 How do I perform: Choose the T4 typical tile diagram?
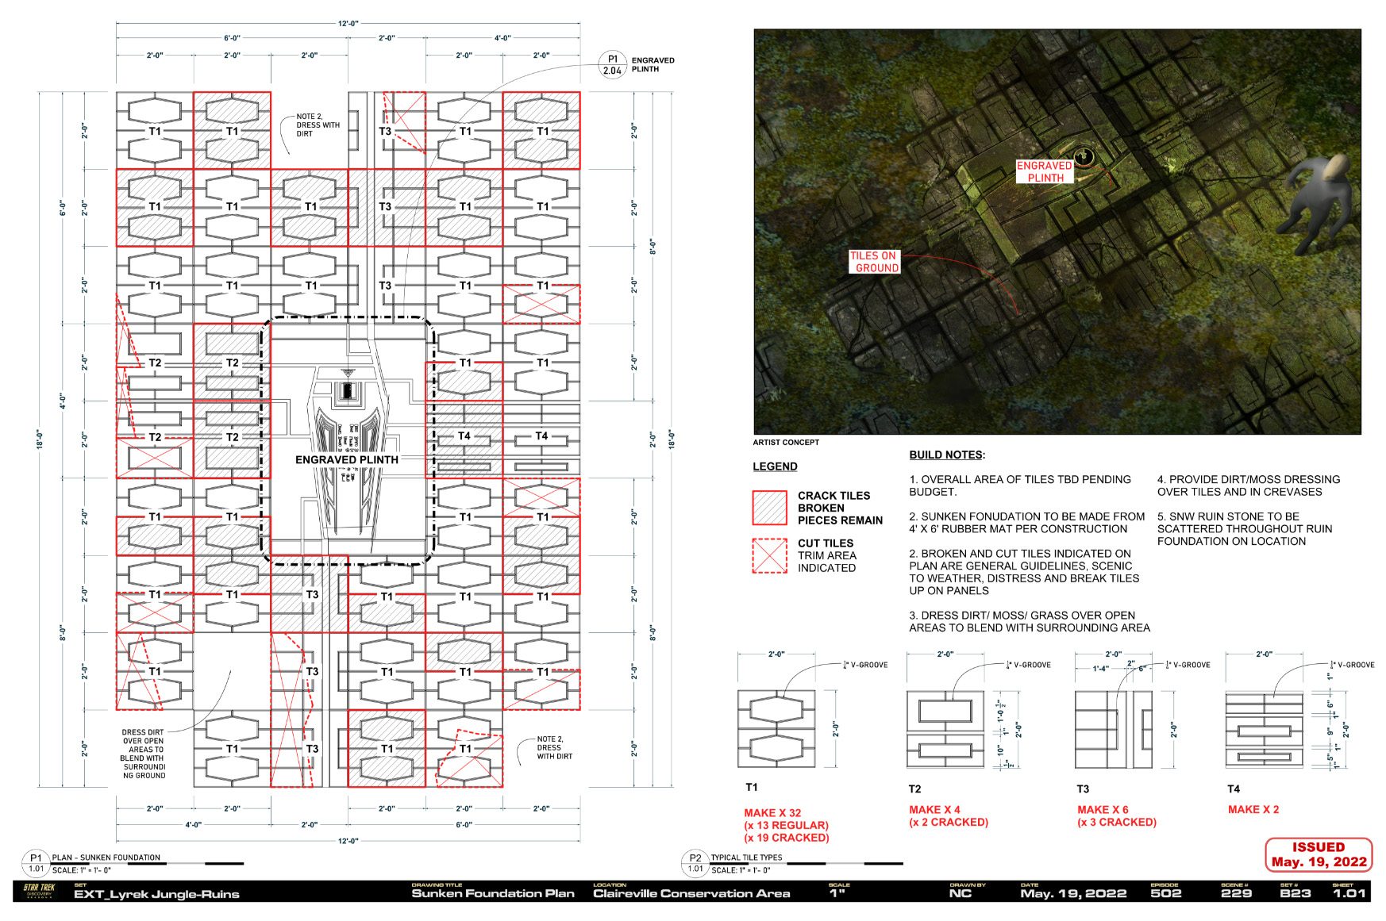[x=1264, y=728]
